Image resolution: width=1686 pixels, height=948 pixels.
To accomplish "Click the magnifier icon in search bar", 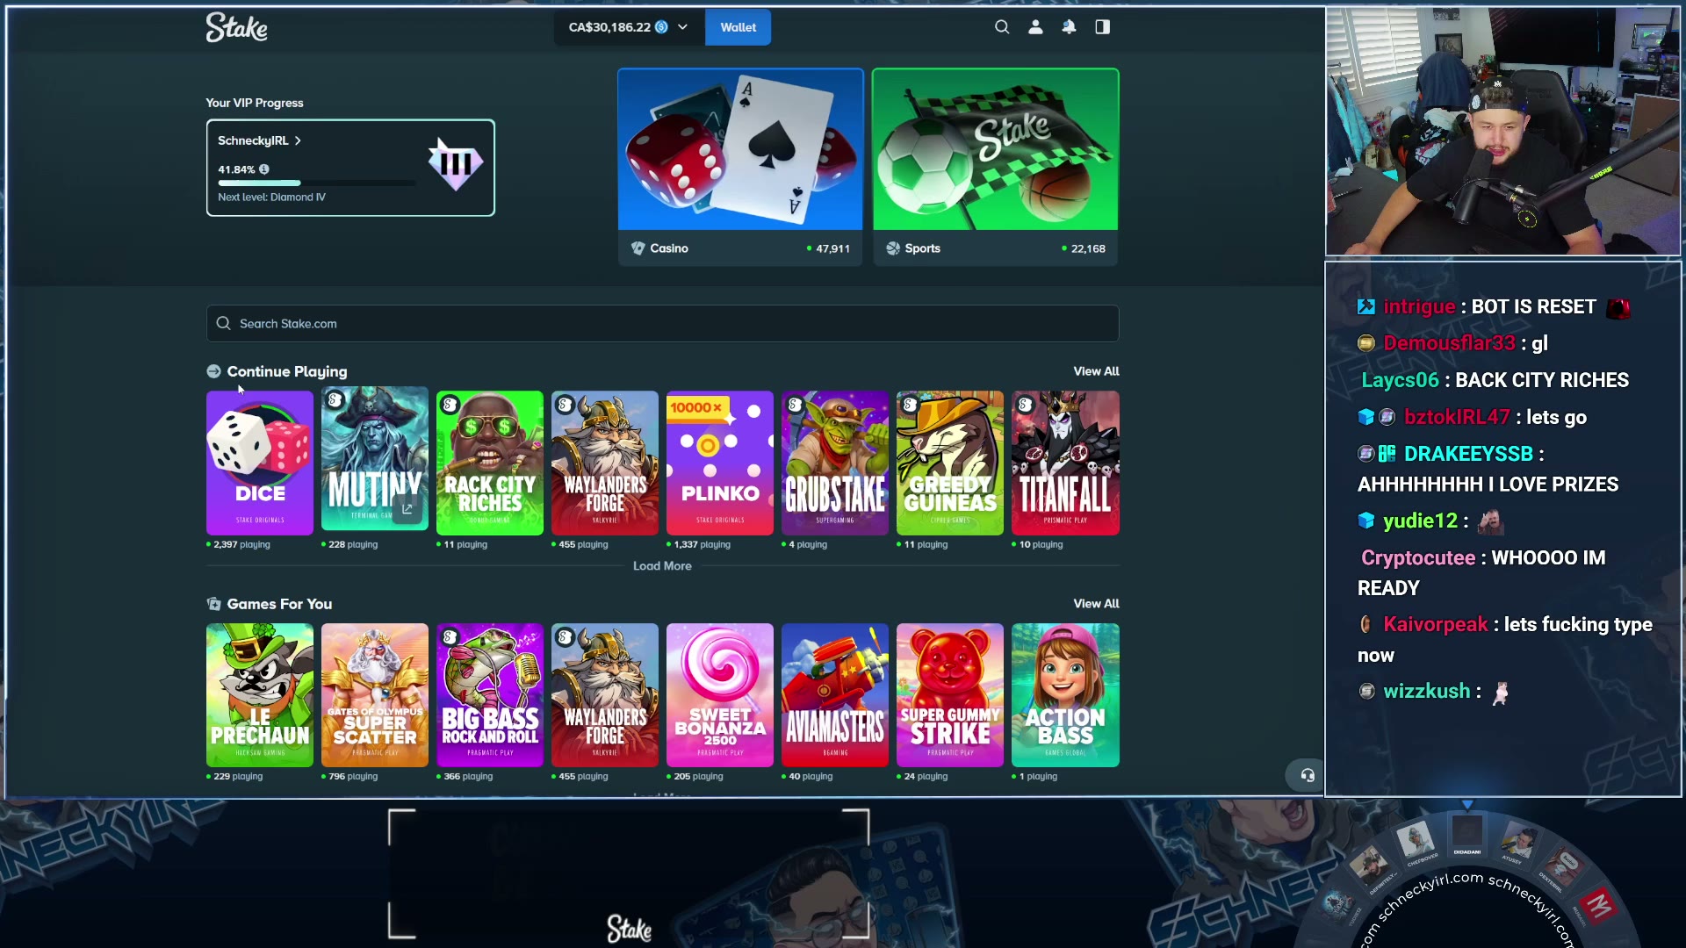I will [224, 323].
